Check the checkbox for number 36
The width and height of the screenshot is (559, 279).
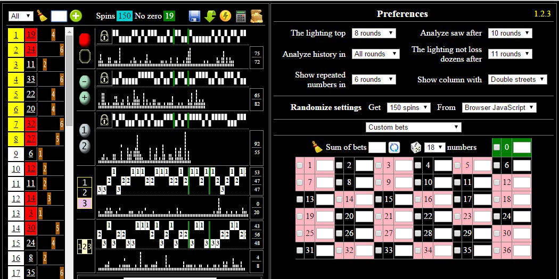tap(496, 250)
